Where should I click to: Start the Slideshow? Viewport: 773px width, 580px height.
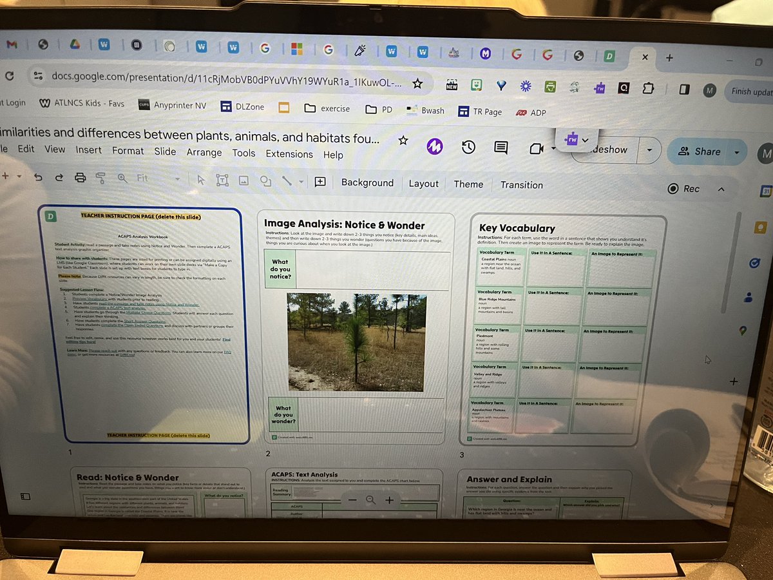604,150
